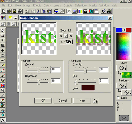Click the Horizontal offset value field

tap(56, 81)
